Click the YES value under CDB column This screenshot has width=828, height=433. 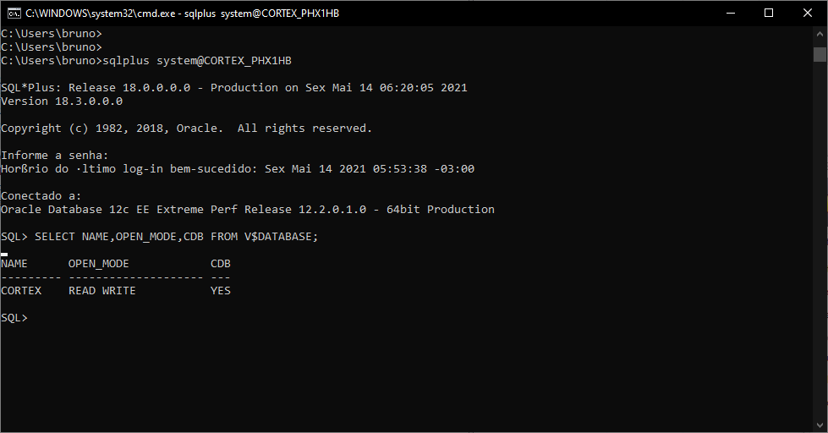(x=221, y=291)
